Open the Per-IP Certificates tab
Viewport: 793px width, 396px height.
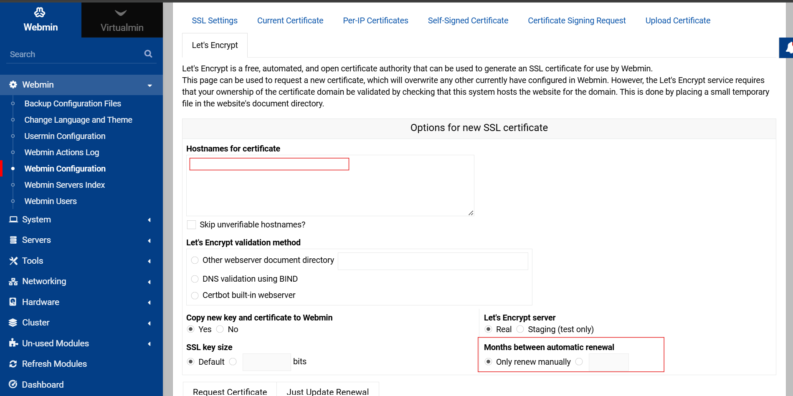(x=375, y=20)
